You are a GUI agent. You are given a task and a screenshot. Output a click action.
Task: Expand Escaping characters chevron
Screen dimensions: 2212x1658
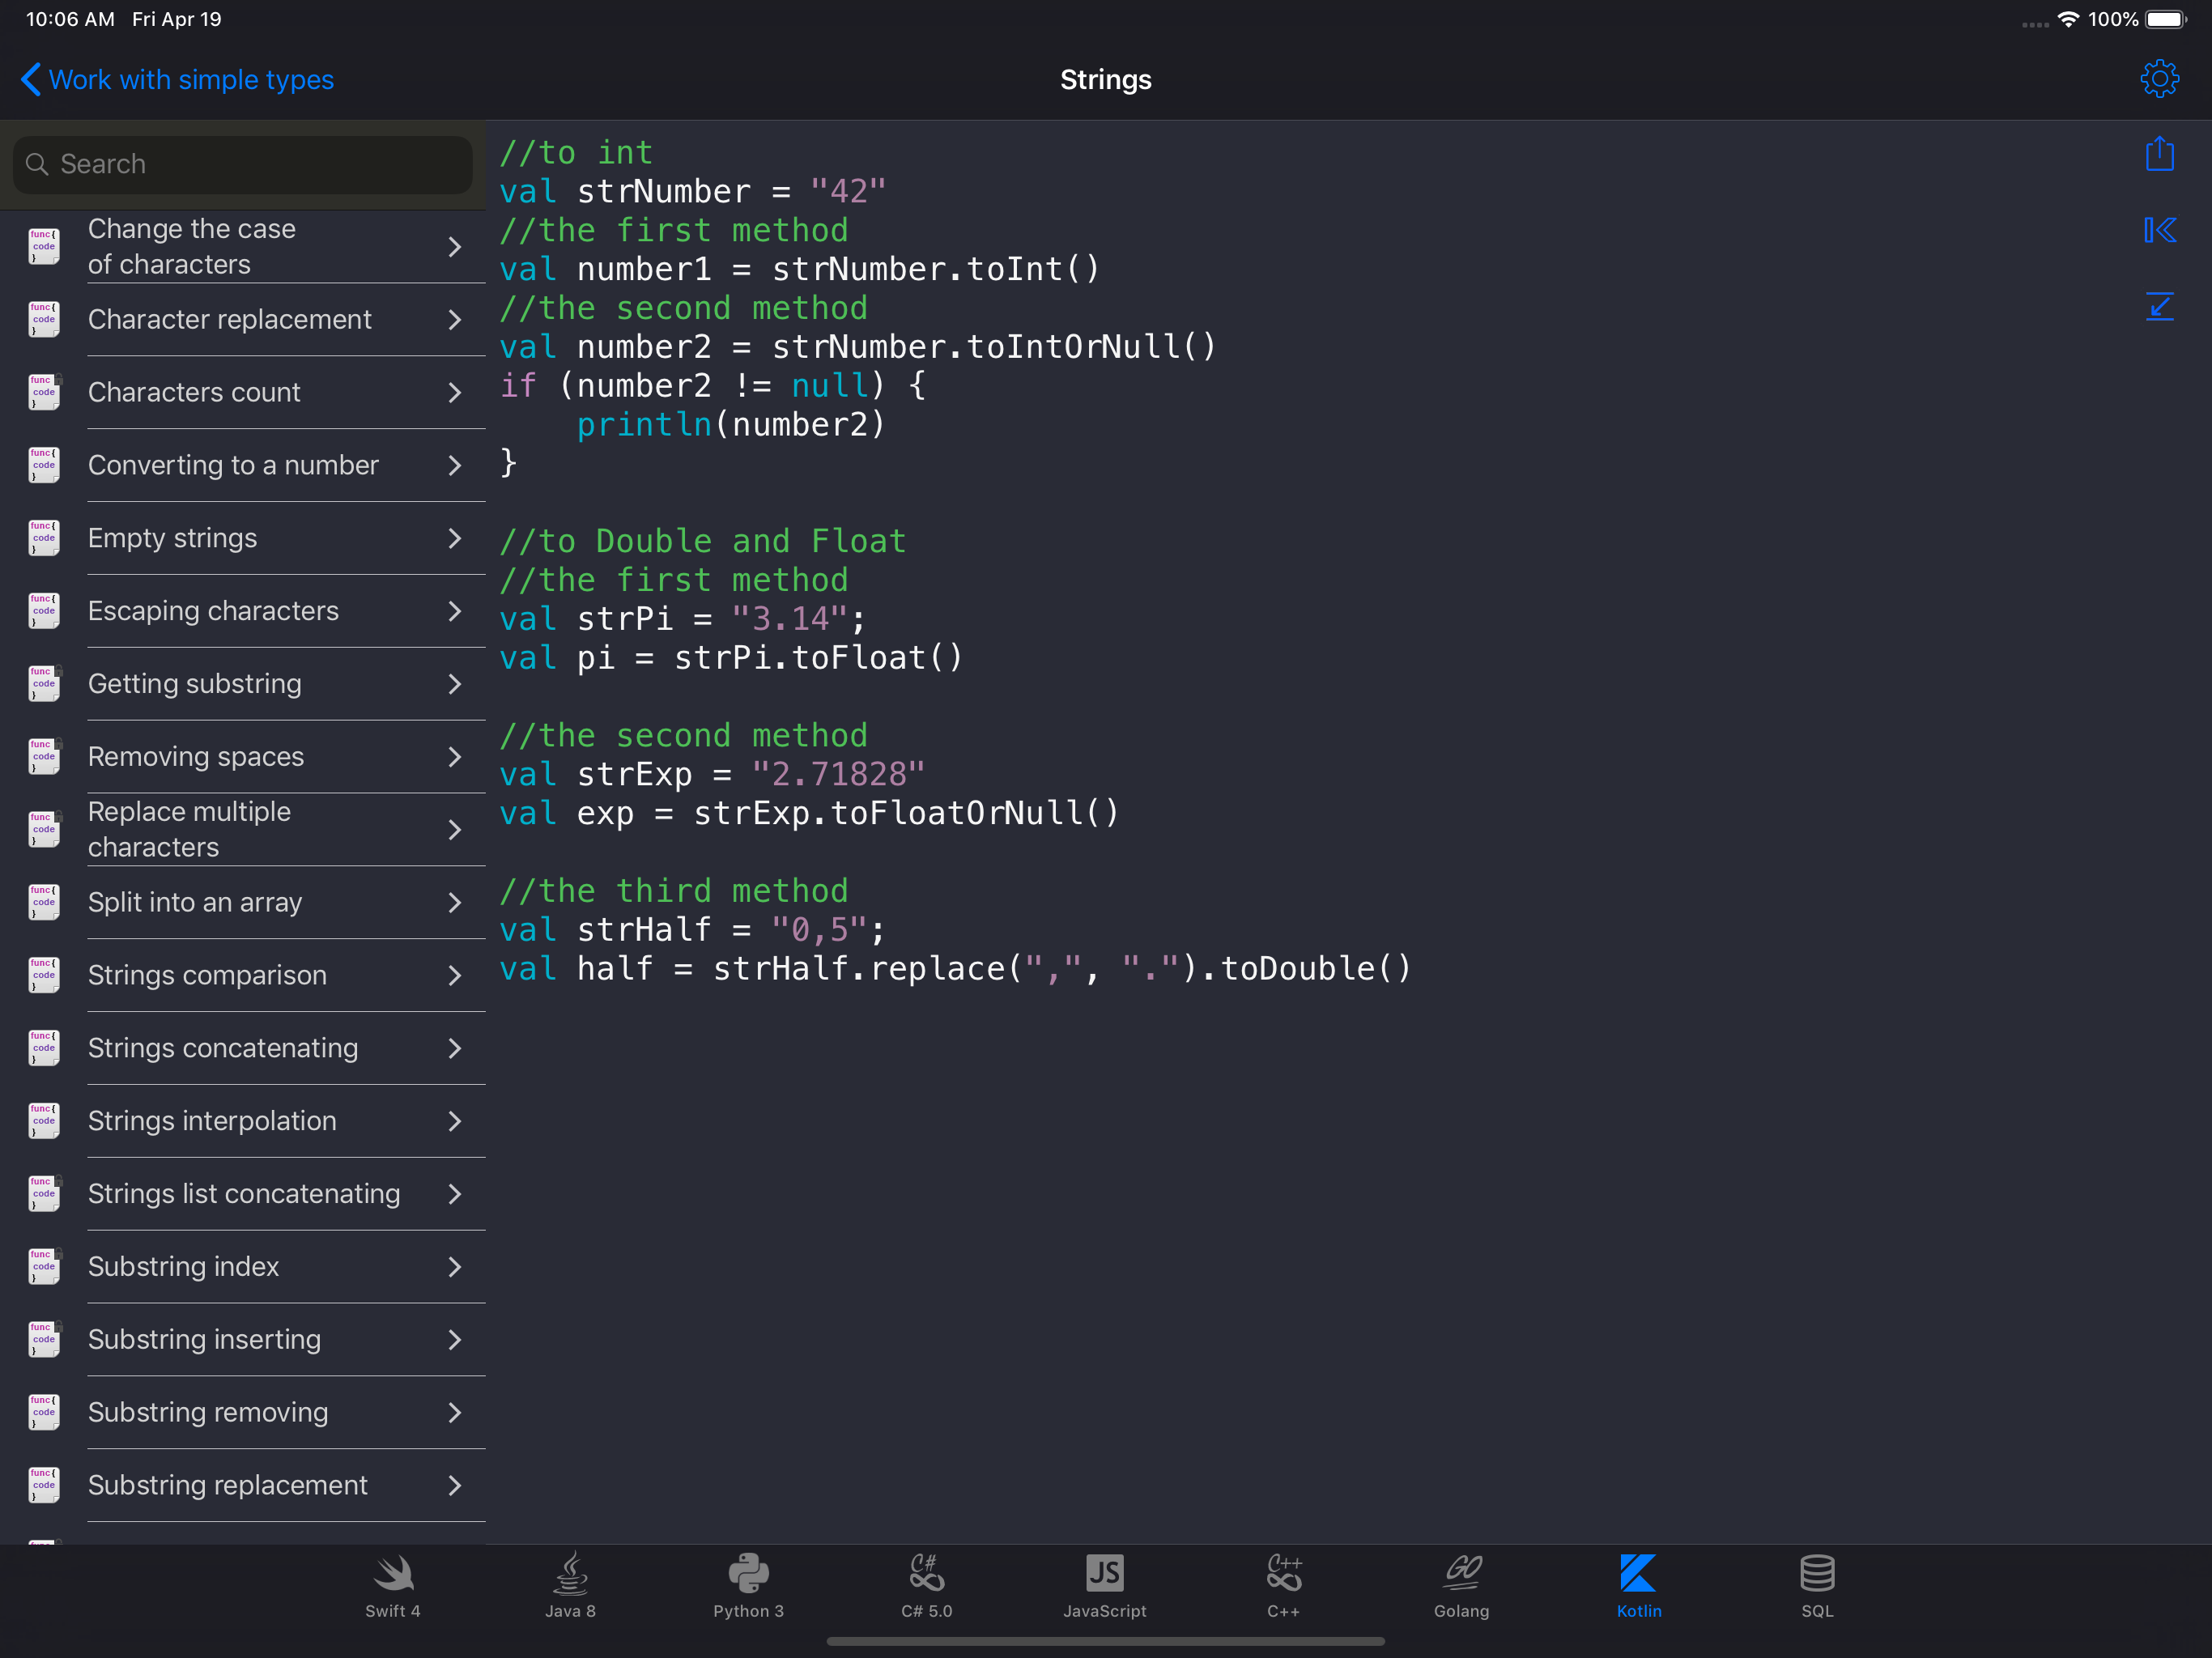455,611
